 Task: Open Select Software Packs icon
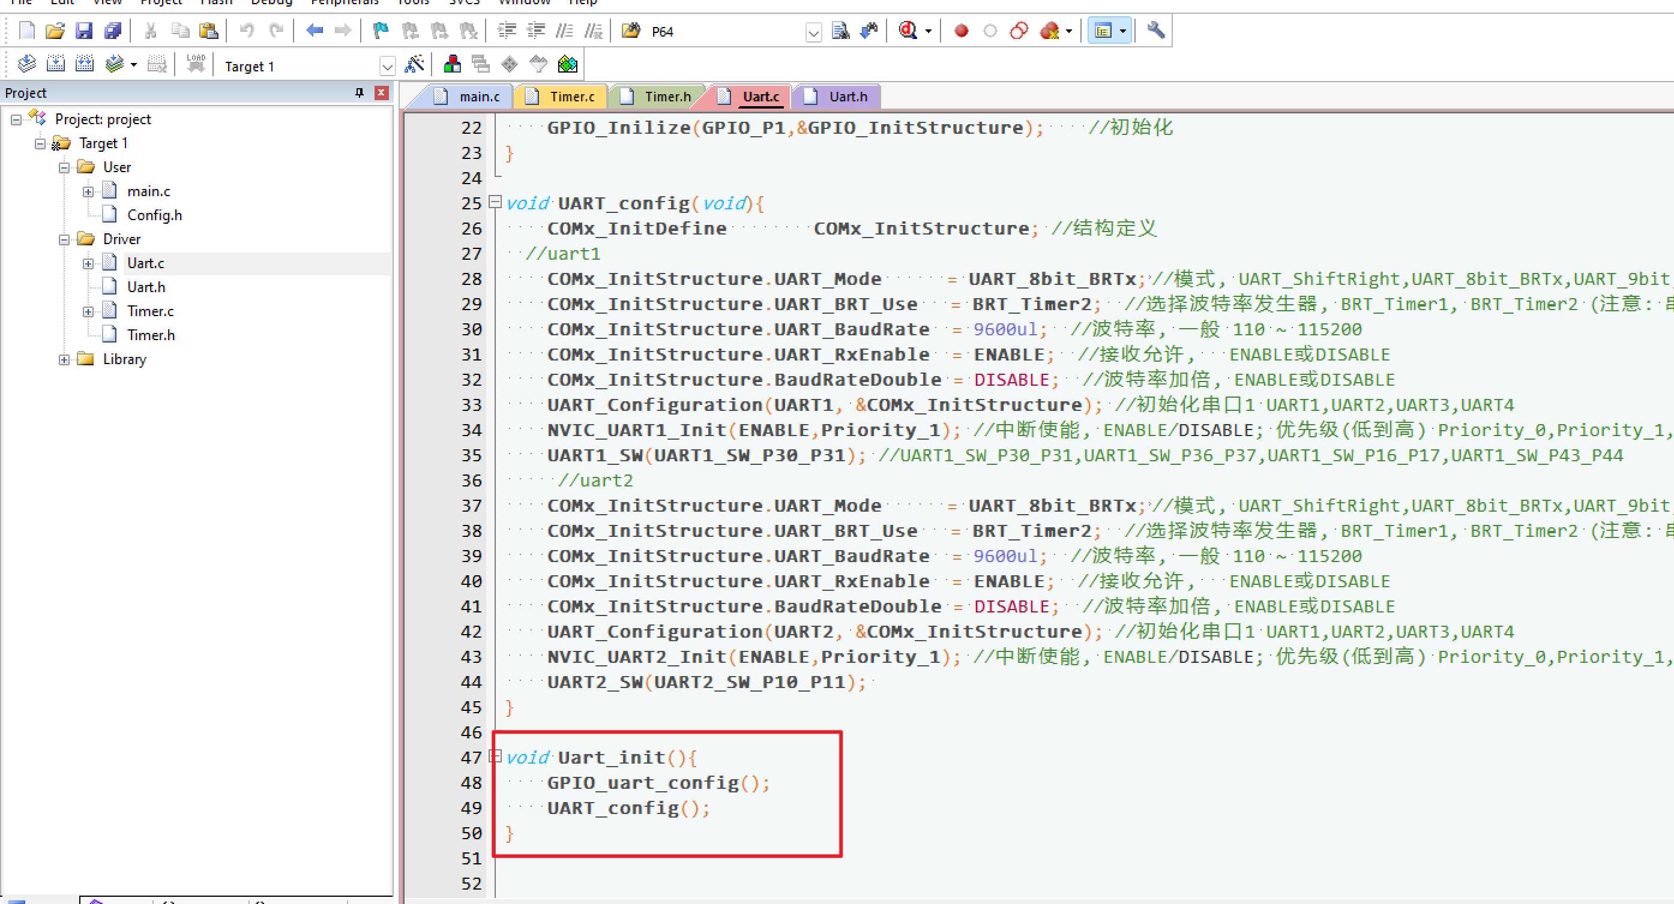click(x=539, y=64)
